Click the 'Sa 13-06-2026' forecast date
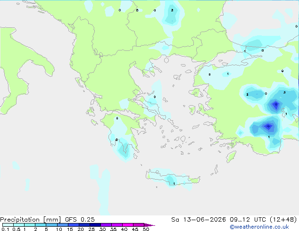 199,220
